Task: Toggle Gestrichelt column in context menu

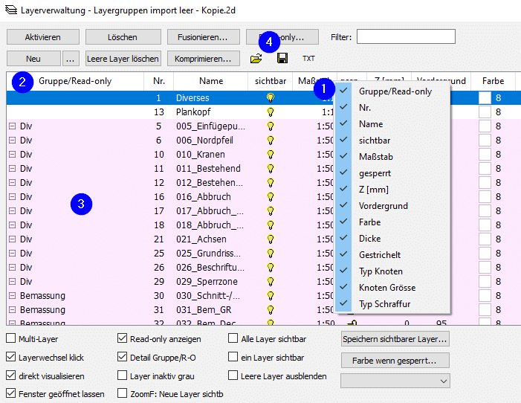Action: pos(392,255)
